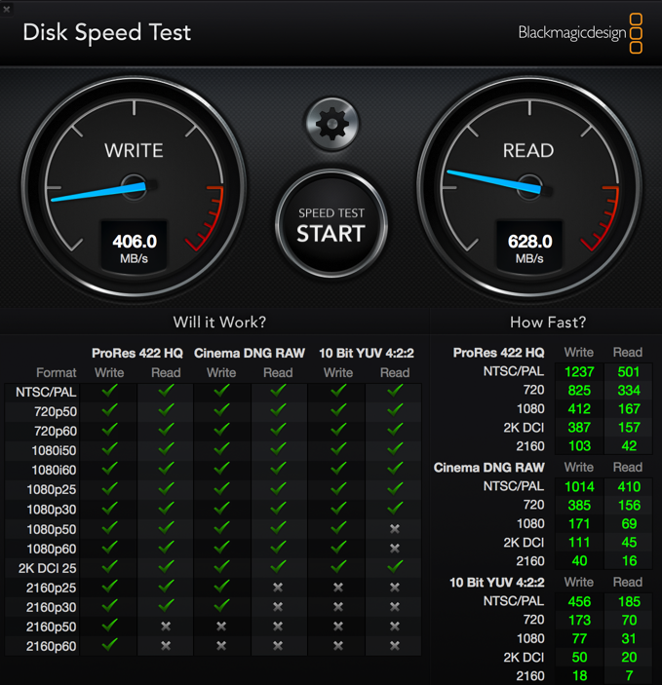Click Cinema DNG 720 read value 156
The image size is (662, 685).
[x=629, y=506]
